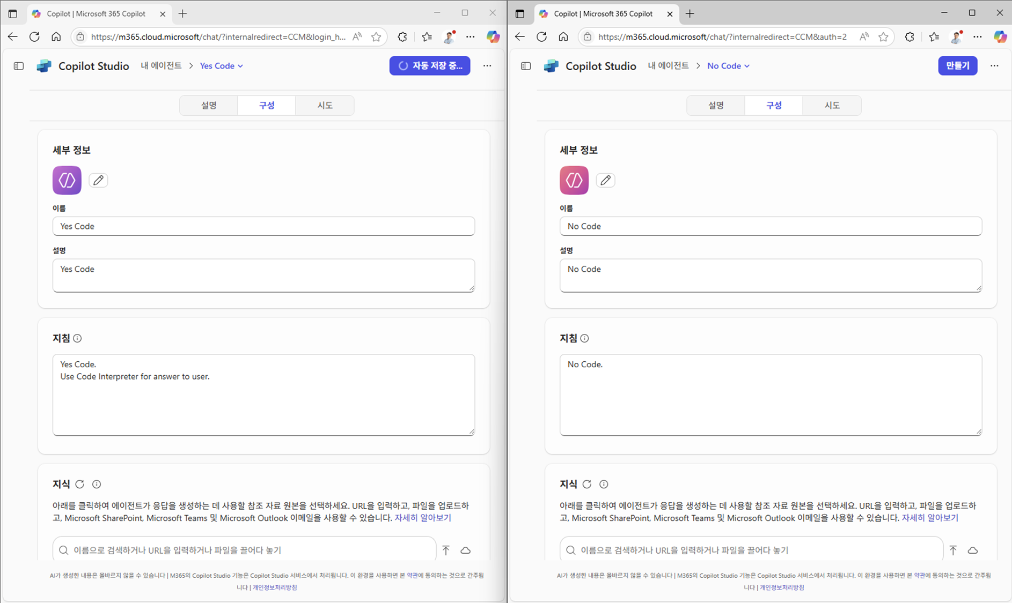
Task: Edit the Yes Code agent icon
Action: [98, 180]
